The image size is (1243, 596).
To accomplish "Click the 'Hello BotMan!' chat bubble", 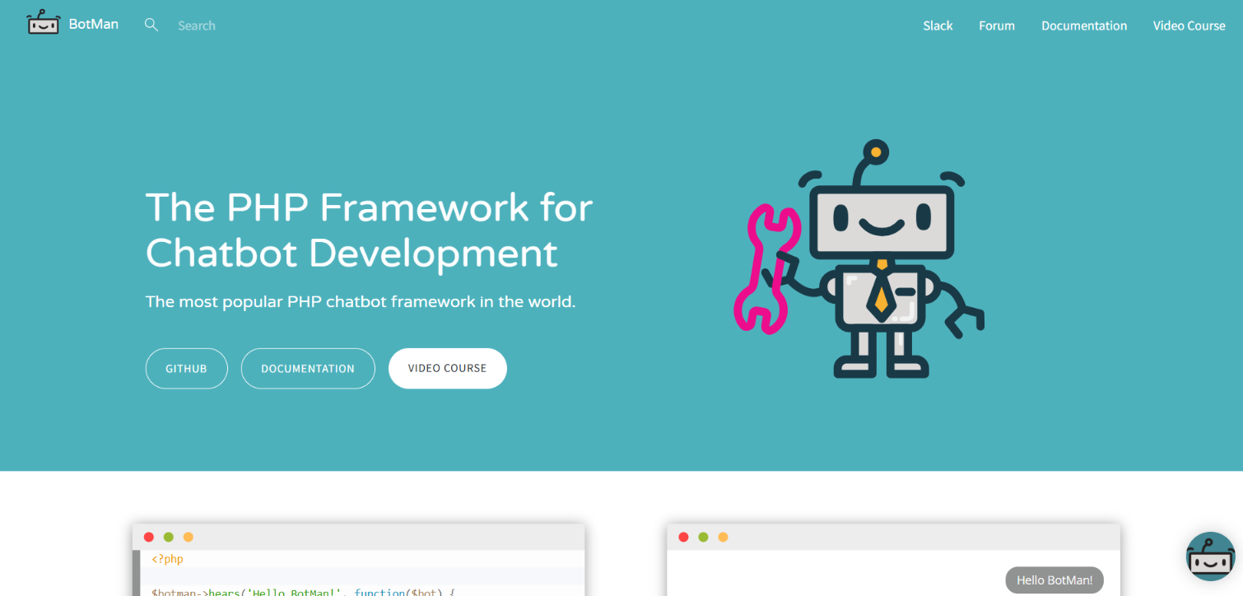I will point(1054,580).
